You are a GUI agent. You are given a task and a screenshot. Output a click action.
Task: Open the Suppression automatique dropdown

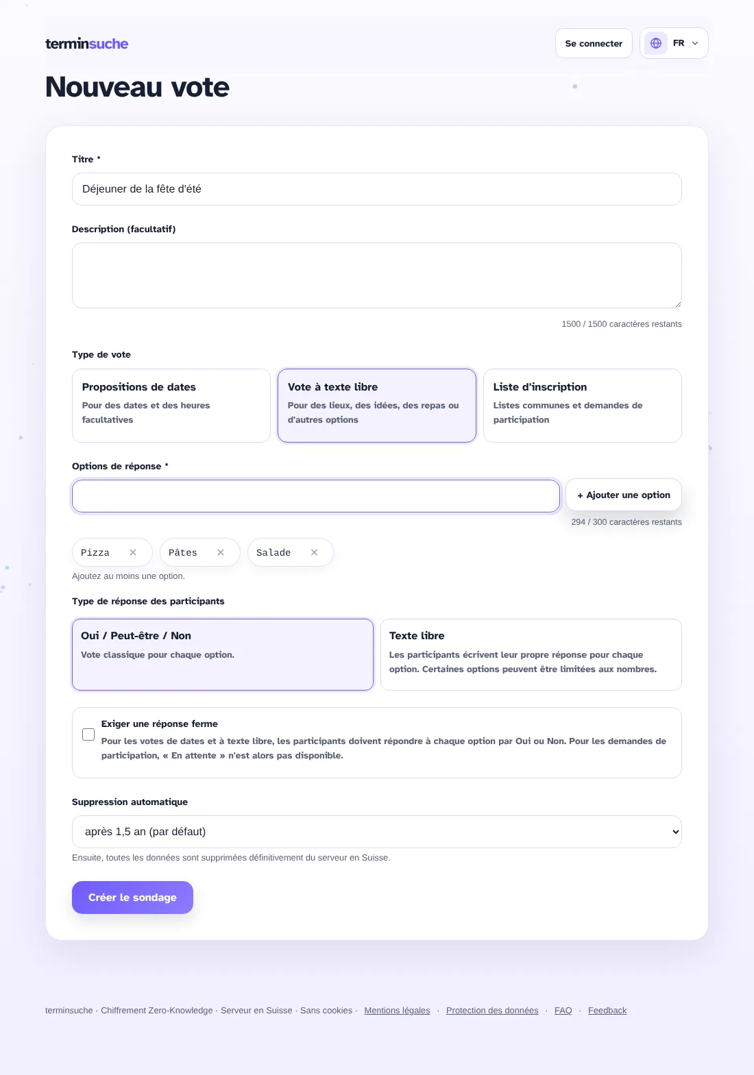click(x=377, y=832)
